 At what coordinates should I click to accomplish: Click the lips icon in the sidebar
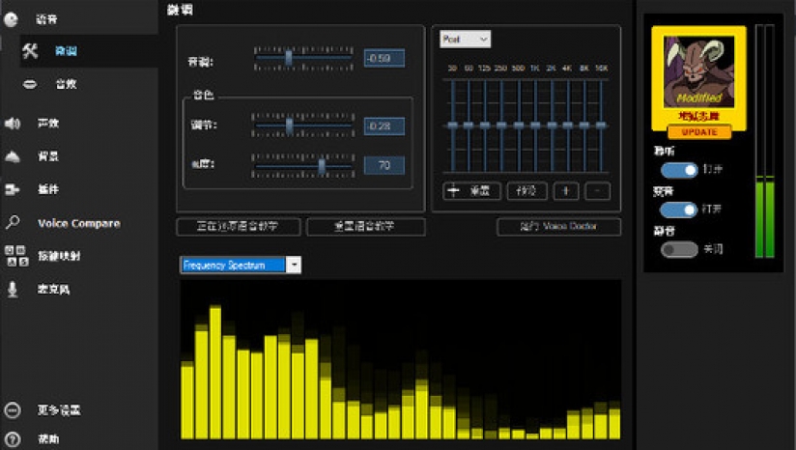click(30, 84)
